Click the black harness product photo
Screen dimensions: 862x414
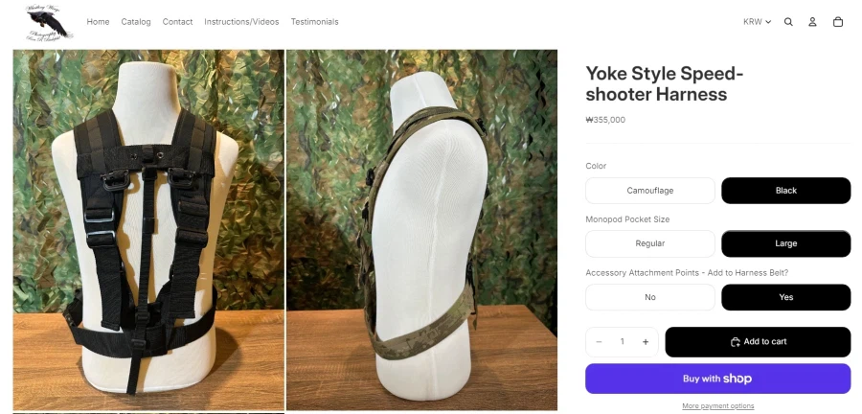(x=148, y=230)
